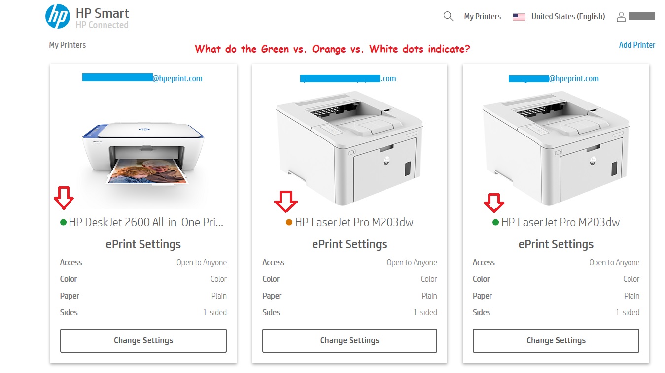Click the user account profile icon
This screenshot has width=665, height=373.
621,16
